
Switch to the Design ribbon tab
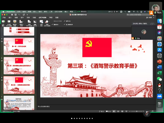(x=22, y=17)
